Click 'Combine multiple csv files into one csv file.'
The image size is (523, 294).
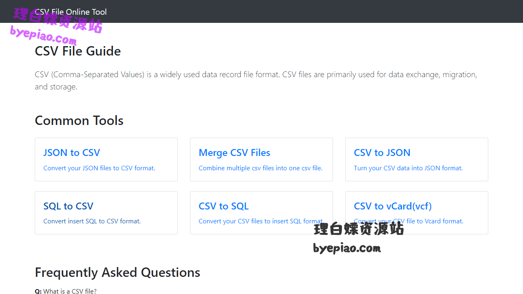(x=261, y=168)
